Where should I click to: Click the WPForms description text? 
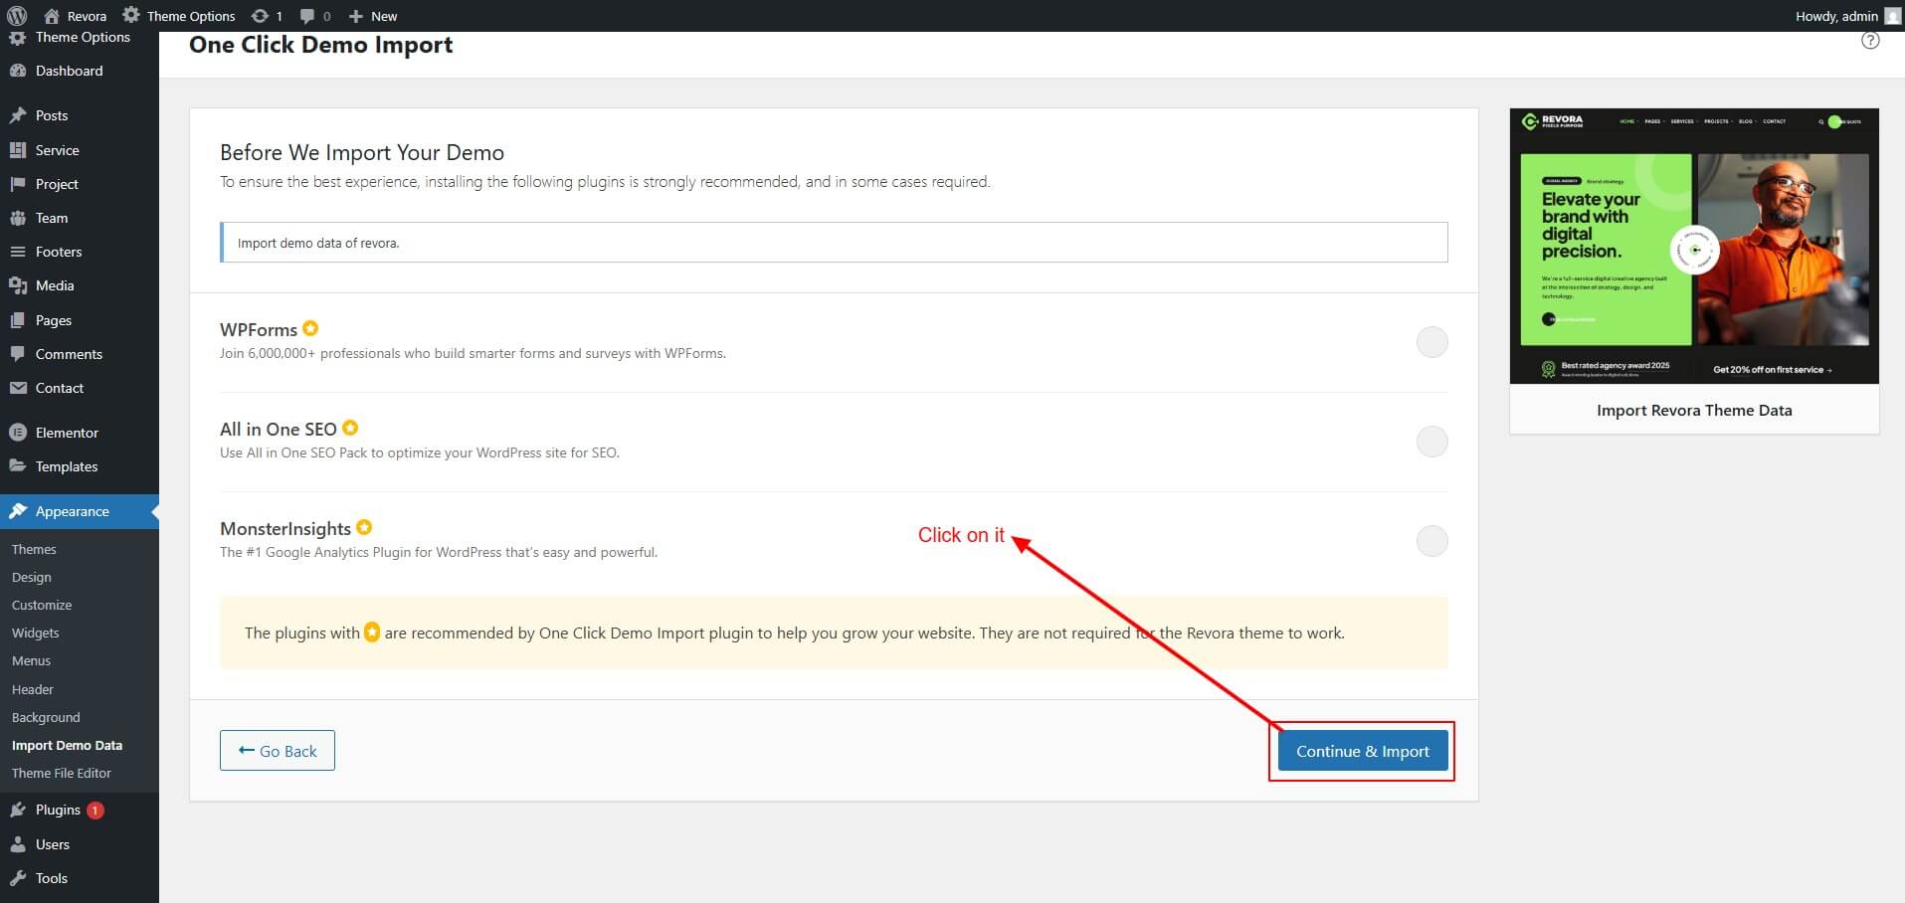(x=473, y=353)
